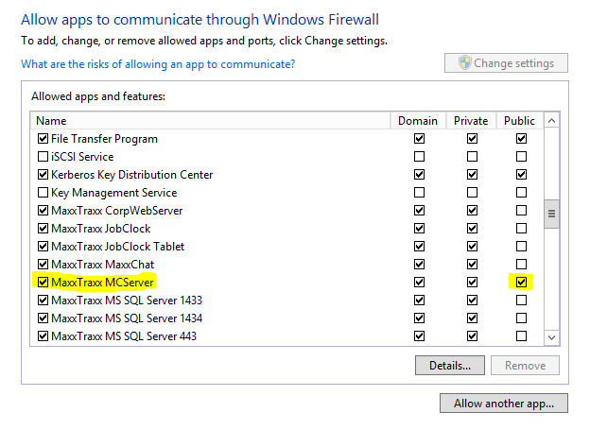Uncheck the File Transfer Program name checkbox
590x430 pixels.
coord(43,139)
